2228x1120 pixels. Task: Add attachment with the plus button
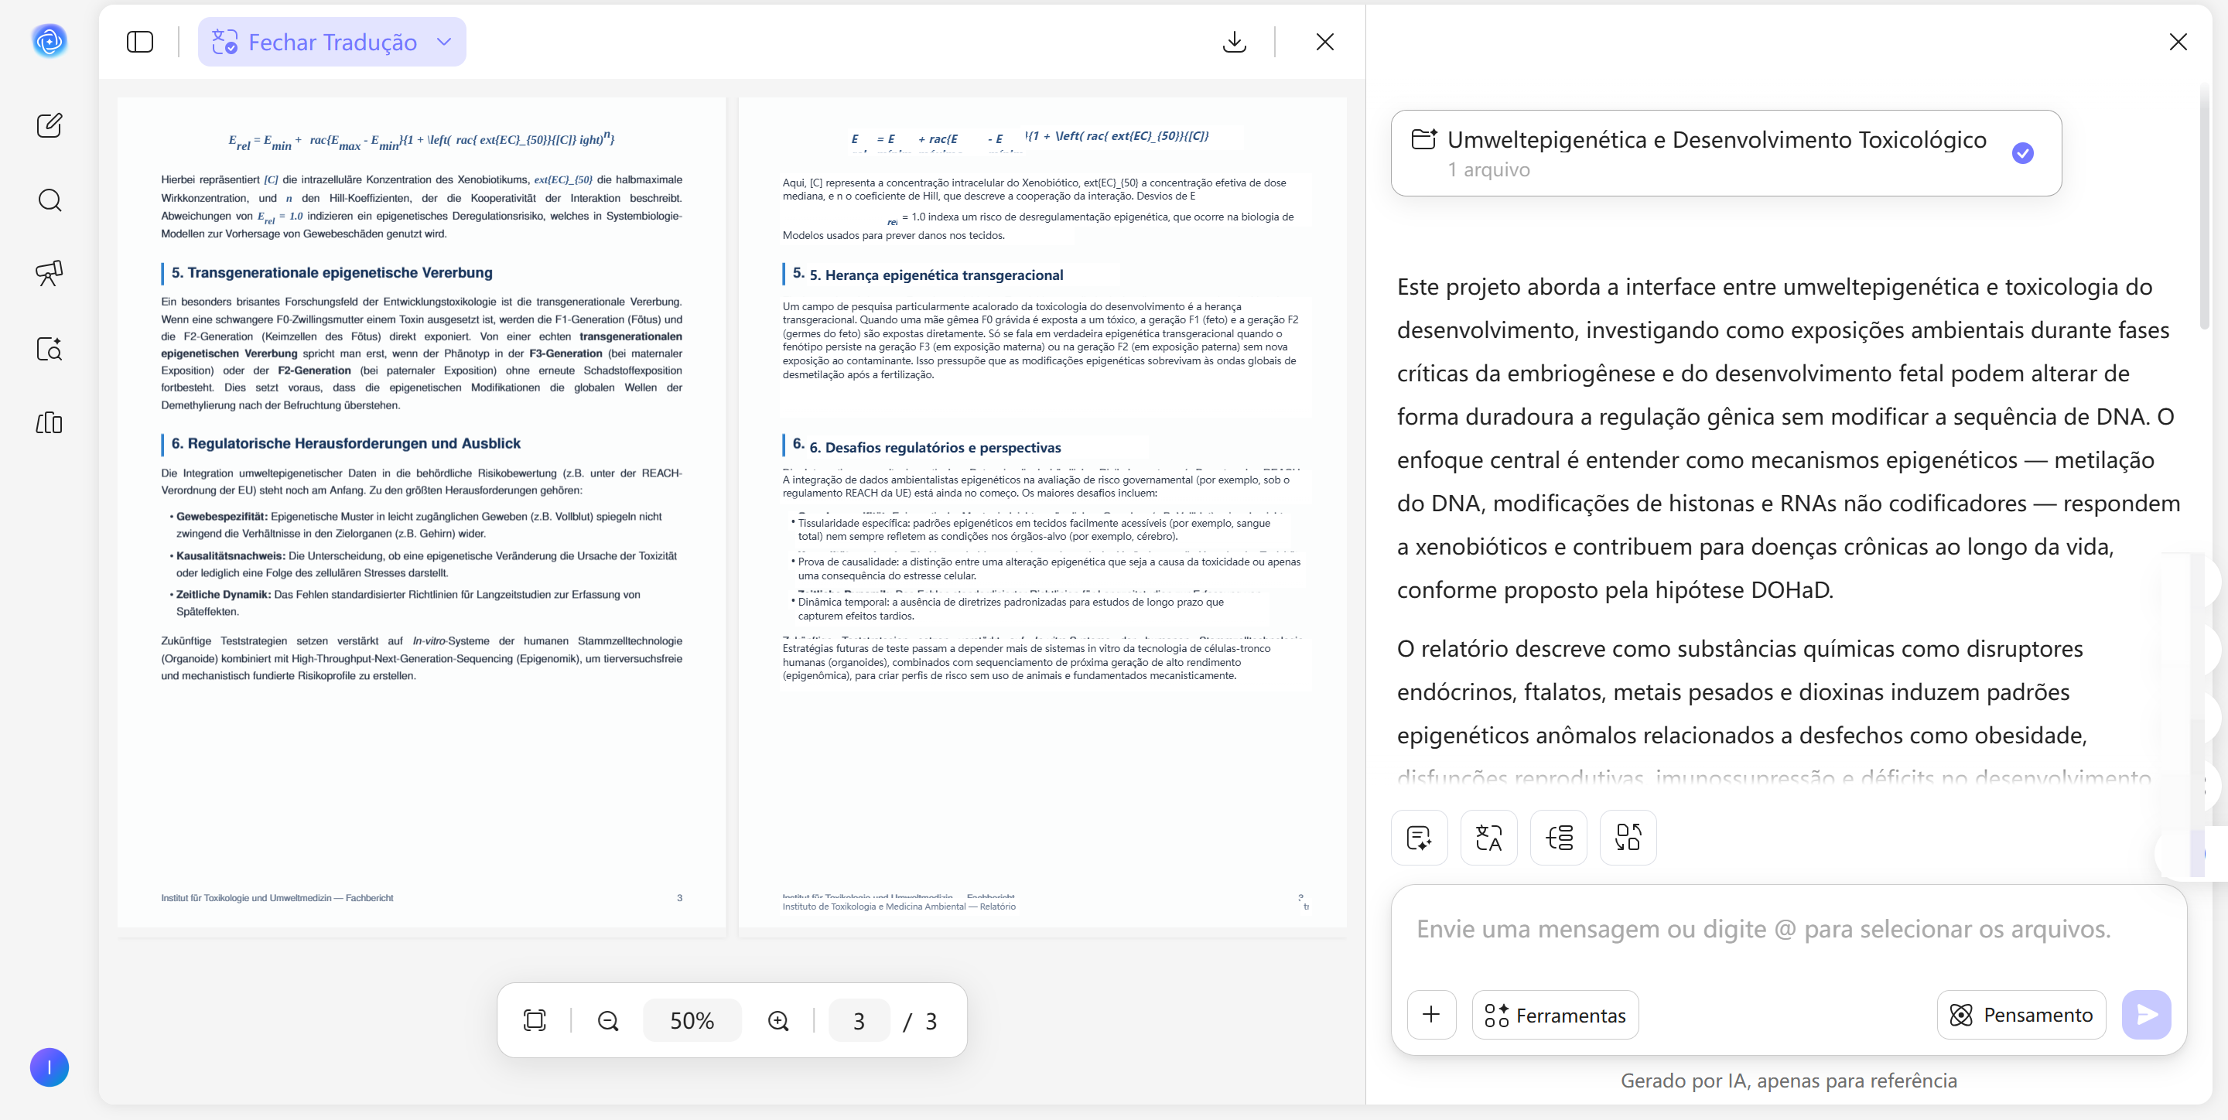pyautogui.click(x=1431, y=1013)
